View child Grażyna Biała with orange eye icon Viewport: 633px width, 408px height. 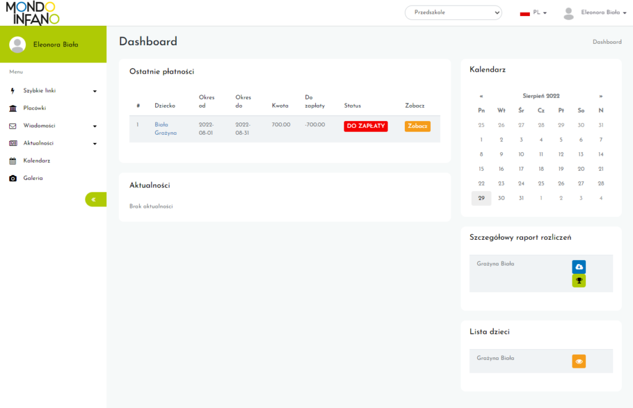tap(579, 361)
